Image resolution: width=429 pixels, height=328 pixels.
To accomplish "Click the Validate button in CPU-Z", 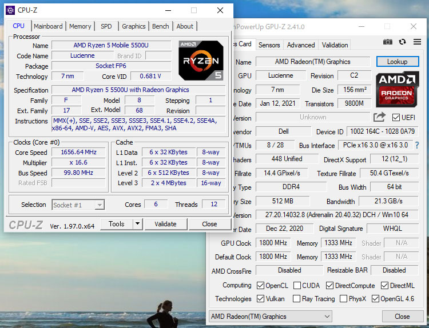I will [165, 224].
